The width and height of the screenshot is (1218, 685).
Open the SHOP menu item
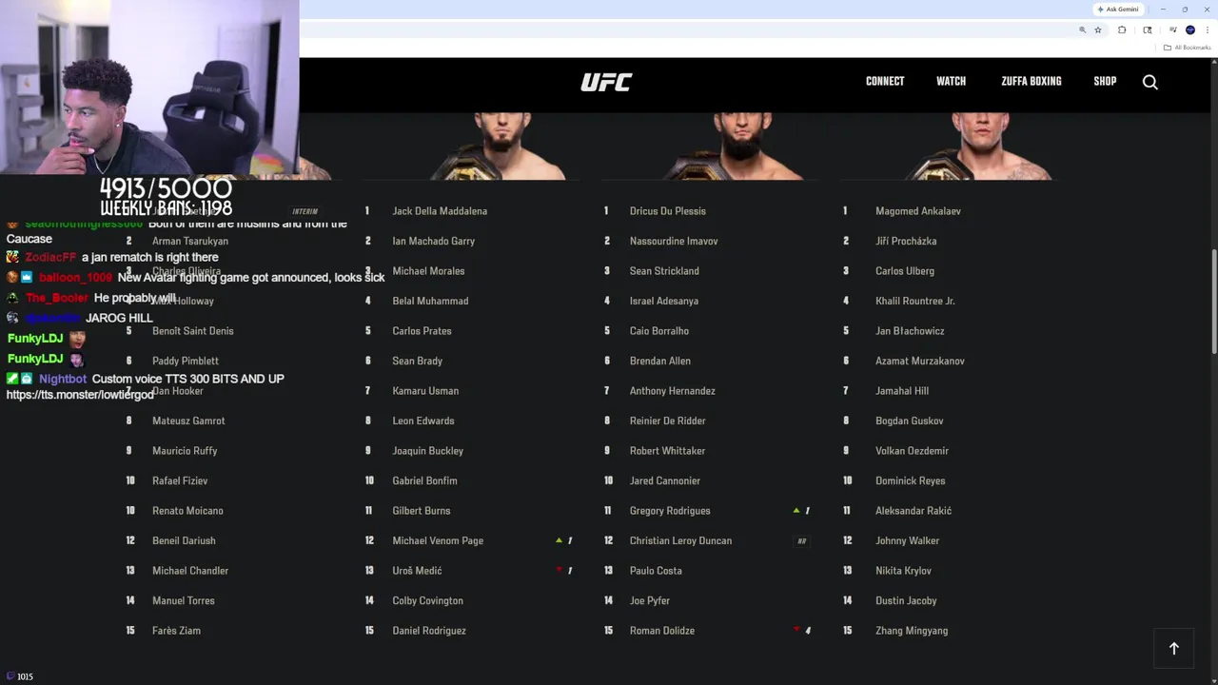click(x=1105, y=82)
